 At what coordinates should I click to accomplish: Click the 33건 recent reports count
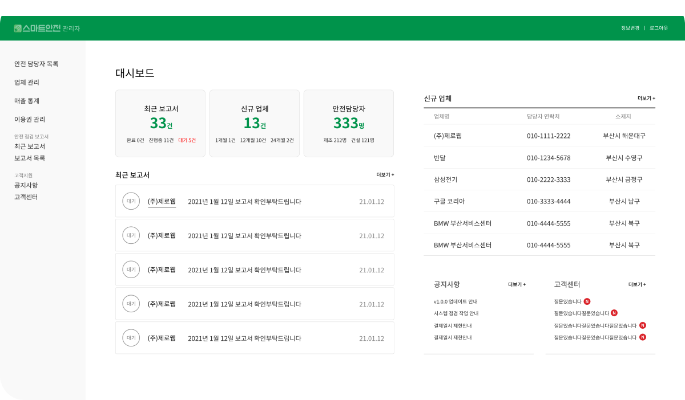[x=161, y=123]
